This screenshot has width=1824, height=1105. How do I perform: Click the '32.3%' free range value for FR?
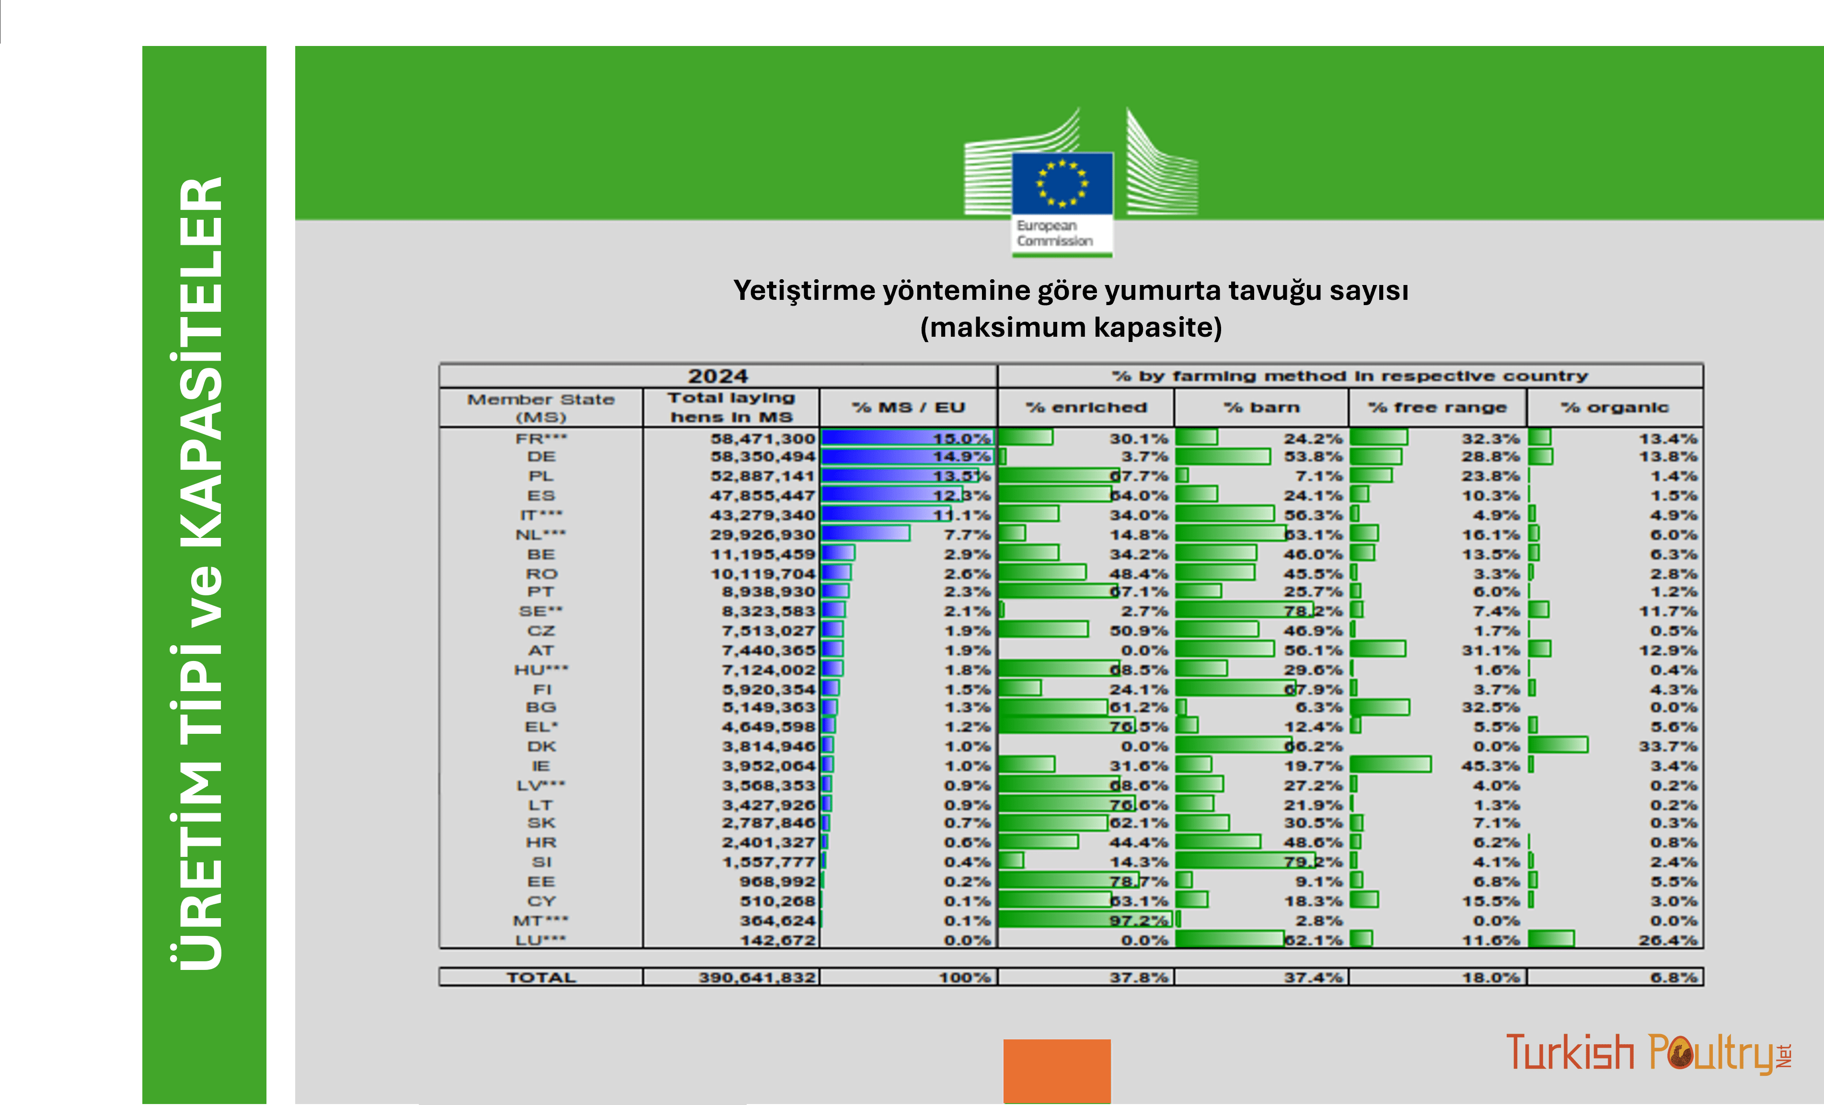1490,439
